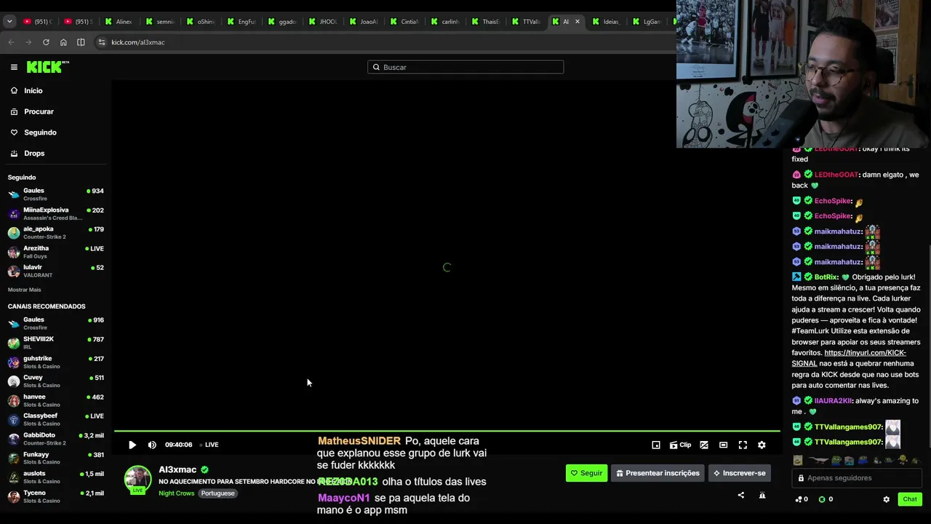View site information icon in address bar
This screenshot has width=931, height=524.
(x=101, y=42)
